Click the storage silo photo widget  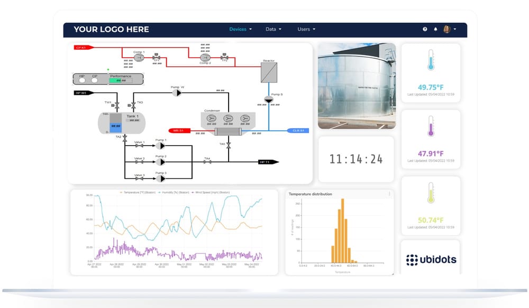356,86
